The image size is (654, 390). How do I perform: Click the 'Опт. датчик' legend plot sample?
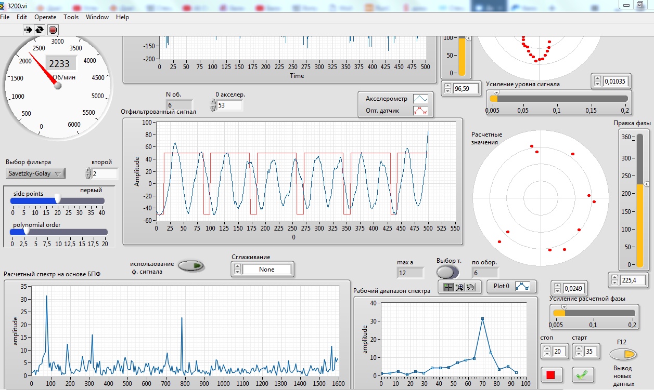420,110
